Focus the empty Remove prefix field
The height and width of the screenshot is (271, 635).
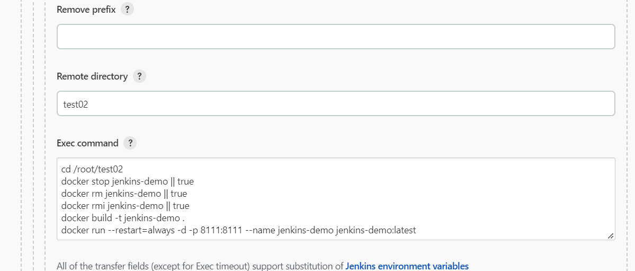(x=336, y=37)
